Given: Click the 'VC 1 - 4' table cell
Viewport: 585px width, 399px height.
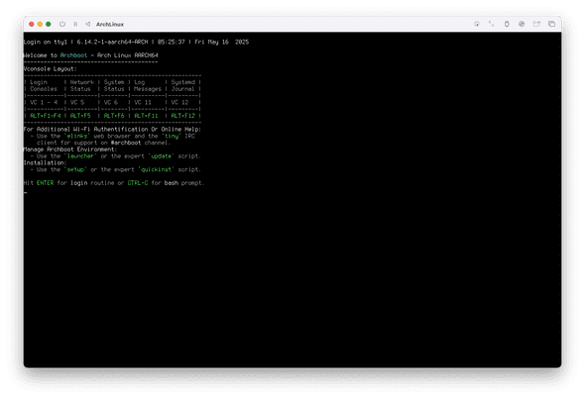Looking at the screenshot, I should [x=44, y=102].
